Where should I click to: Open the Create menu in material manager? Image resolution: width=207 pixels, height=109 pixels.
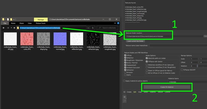(129, 92)
